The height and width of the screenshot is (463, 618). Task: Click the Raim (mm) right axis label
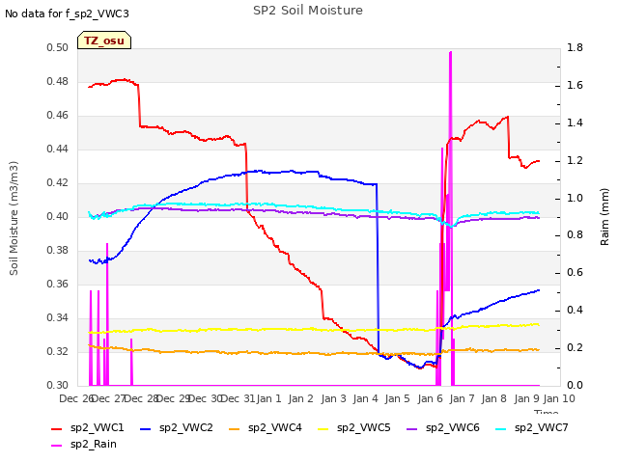[x=604, y=217]
